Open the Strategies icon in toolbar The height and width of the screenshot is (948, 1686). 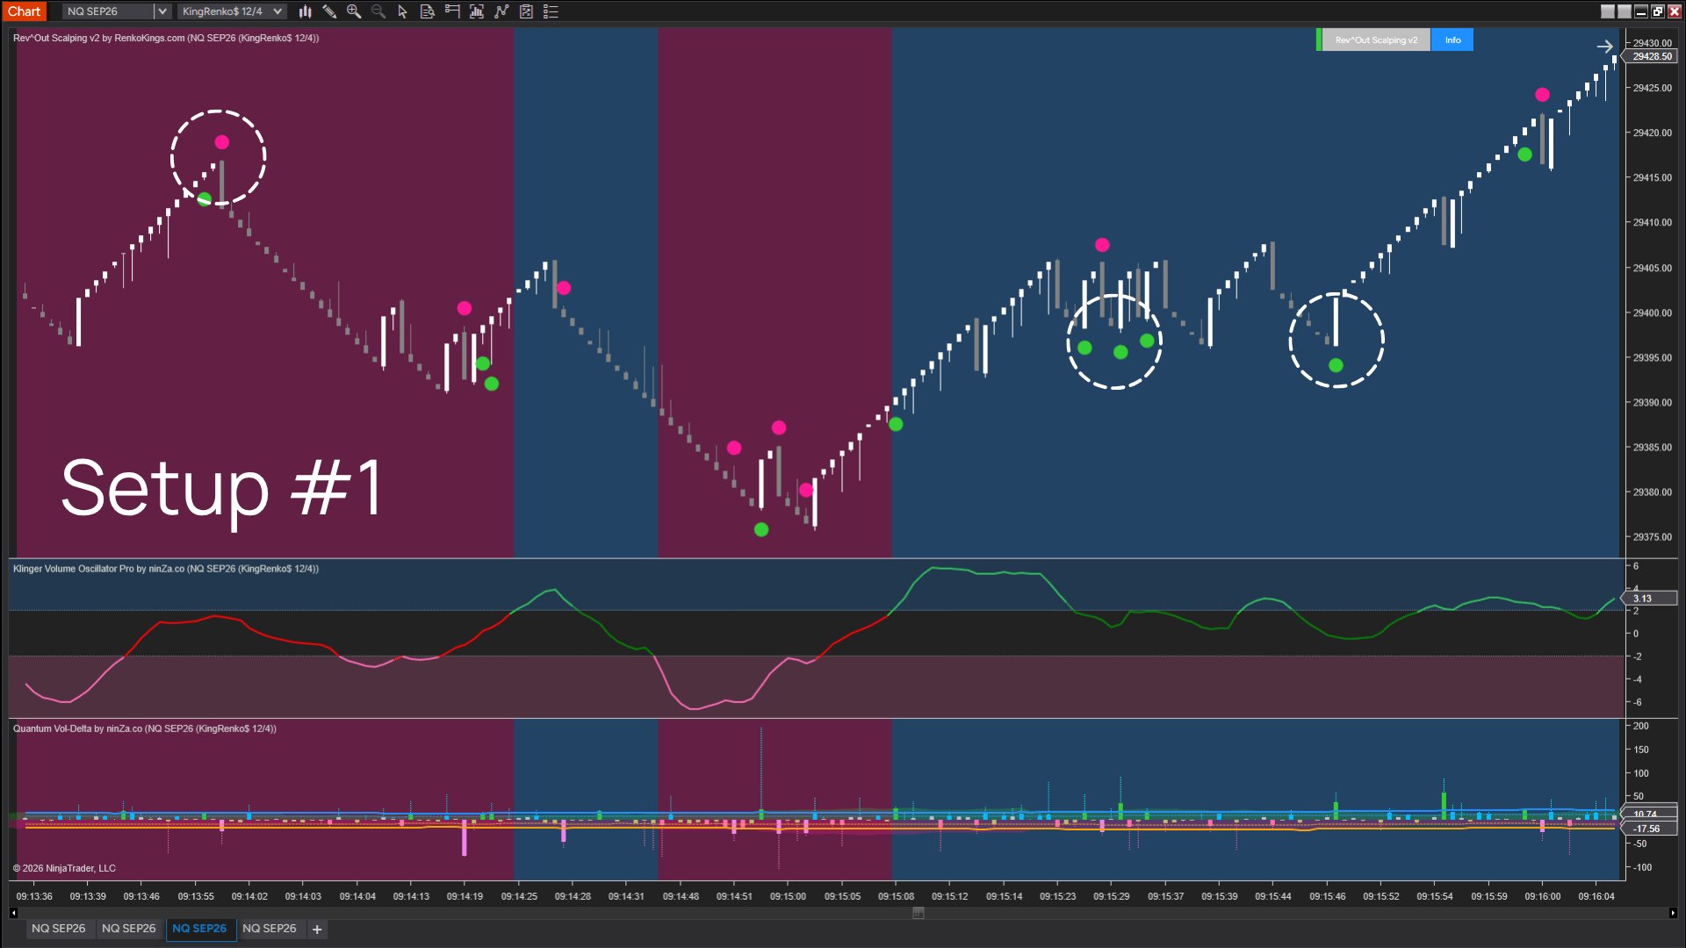(501, 11)
